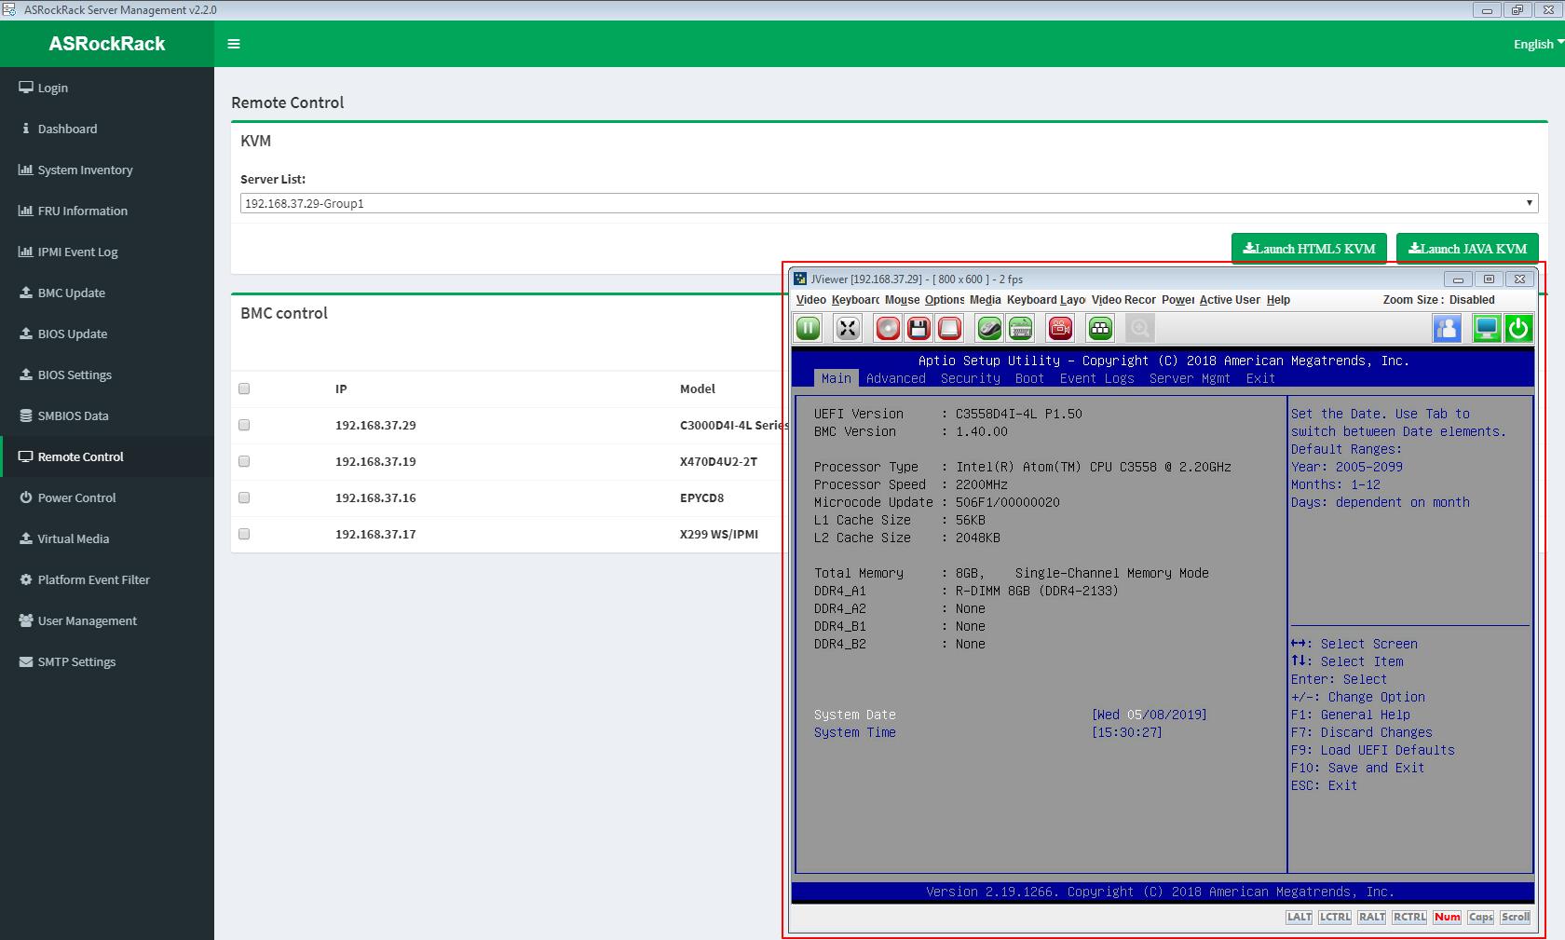Toggle LCTRL key indicator

point(1335,917)
